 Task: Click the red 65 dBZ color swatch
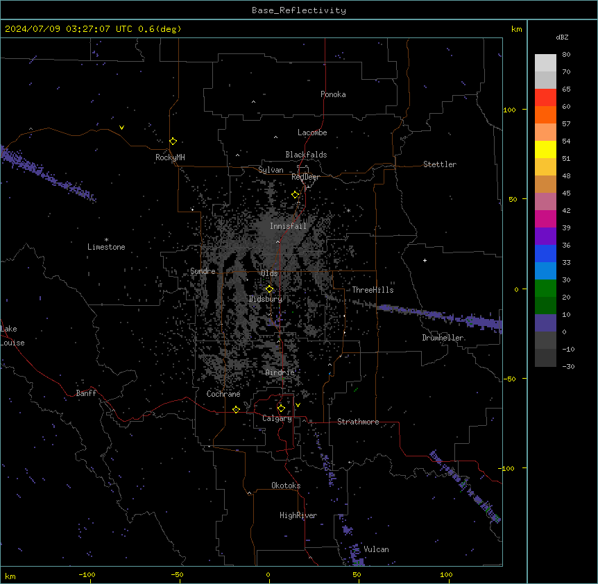545,98
